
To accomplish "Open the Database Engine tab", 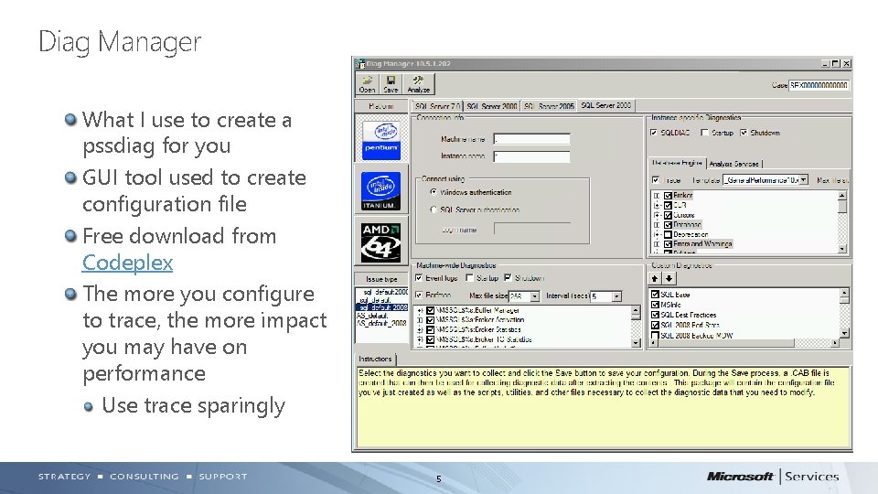I will [x=677, y=163].
